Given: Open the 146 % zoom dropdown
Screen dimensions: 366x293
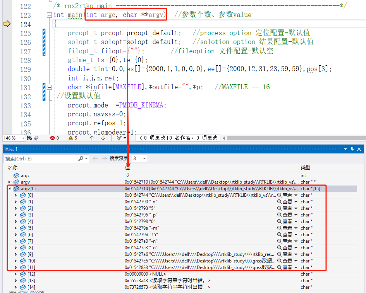Looking at the screenshot, I should 23,138.
